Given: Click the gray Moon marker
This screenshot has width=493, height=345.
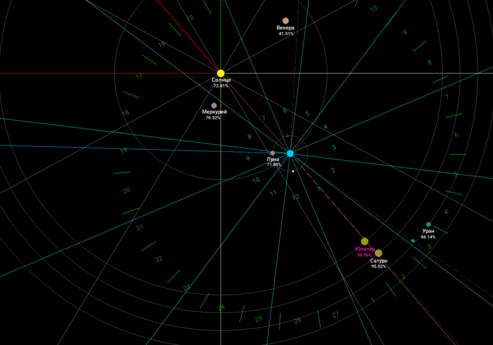Looking at the screenshot, I should tap(273, 153).
